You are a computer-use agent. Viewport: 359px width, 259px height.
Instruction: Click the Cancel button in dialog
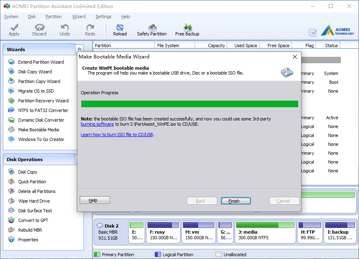coord(284,201)
